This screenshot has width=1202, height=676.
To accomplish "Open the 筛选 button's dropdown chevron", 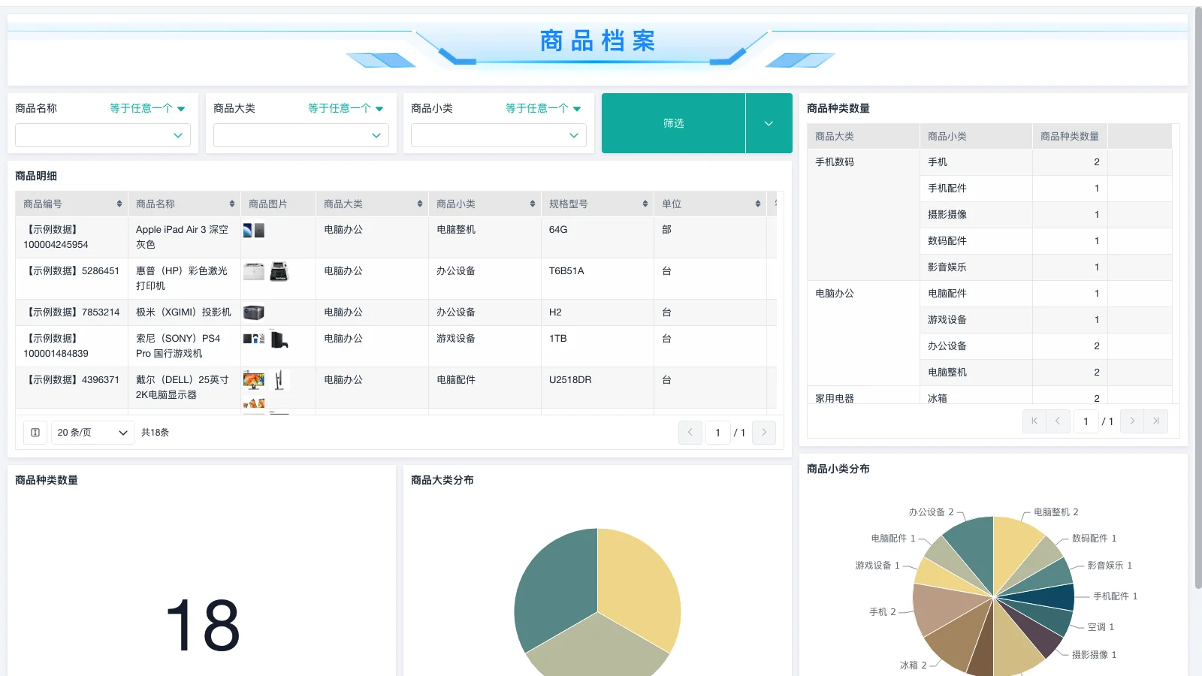I will point(769,123).
